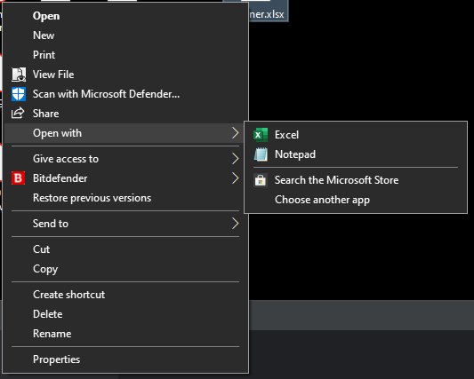Select the View File entry
The image size is (474, 379).
[125, 75]
